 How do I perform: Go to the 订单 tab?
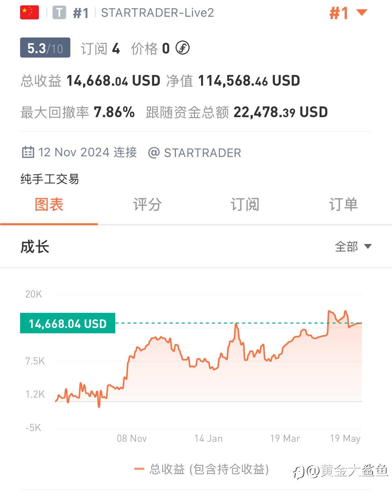pyautogui.click(x=343, y=204)
